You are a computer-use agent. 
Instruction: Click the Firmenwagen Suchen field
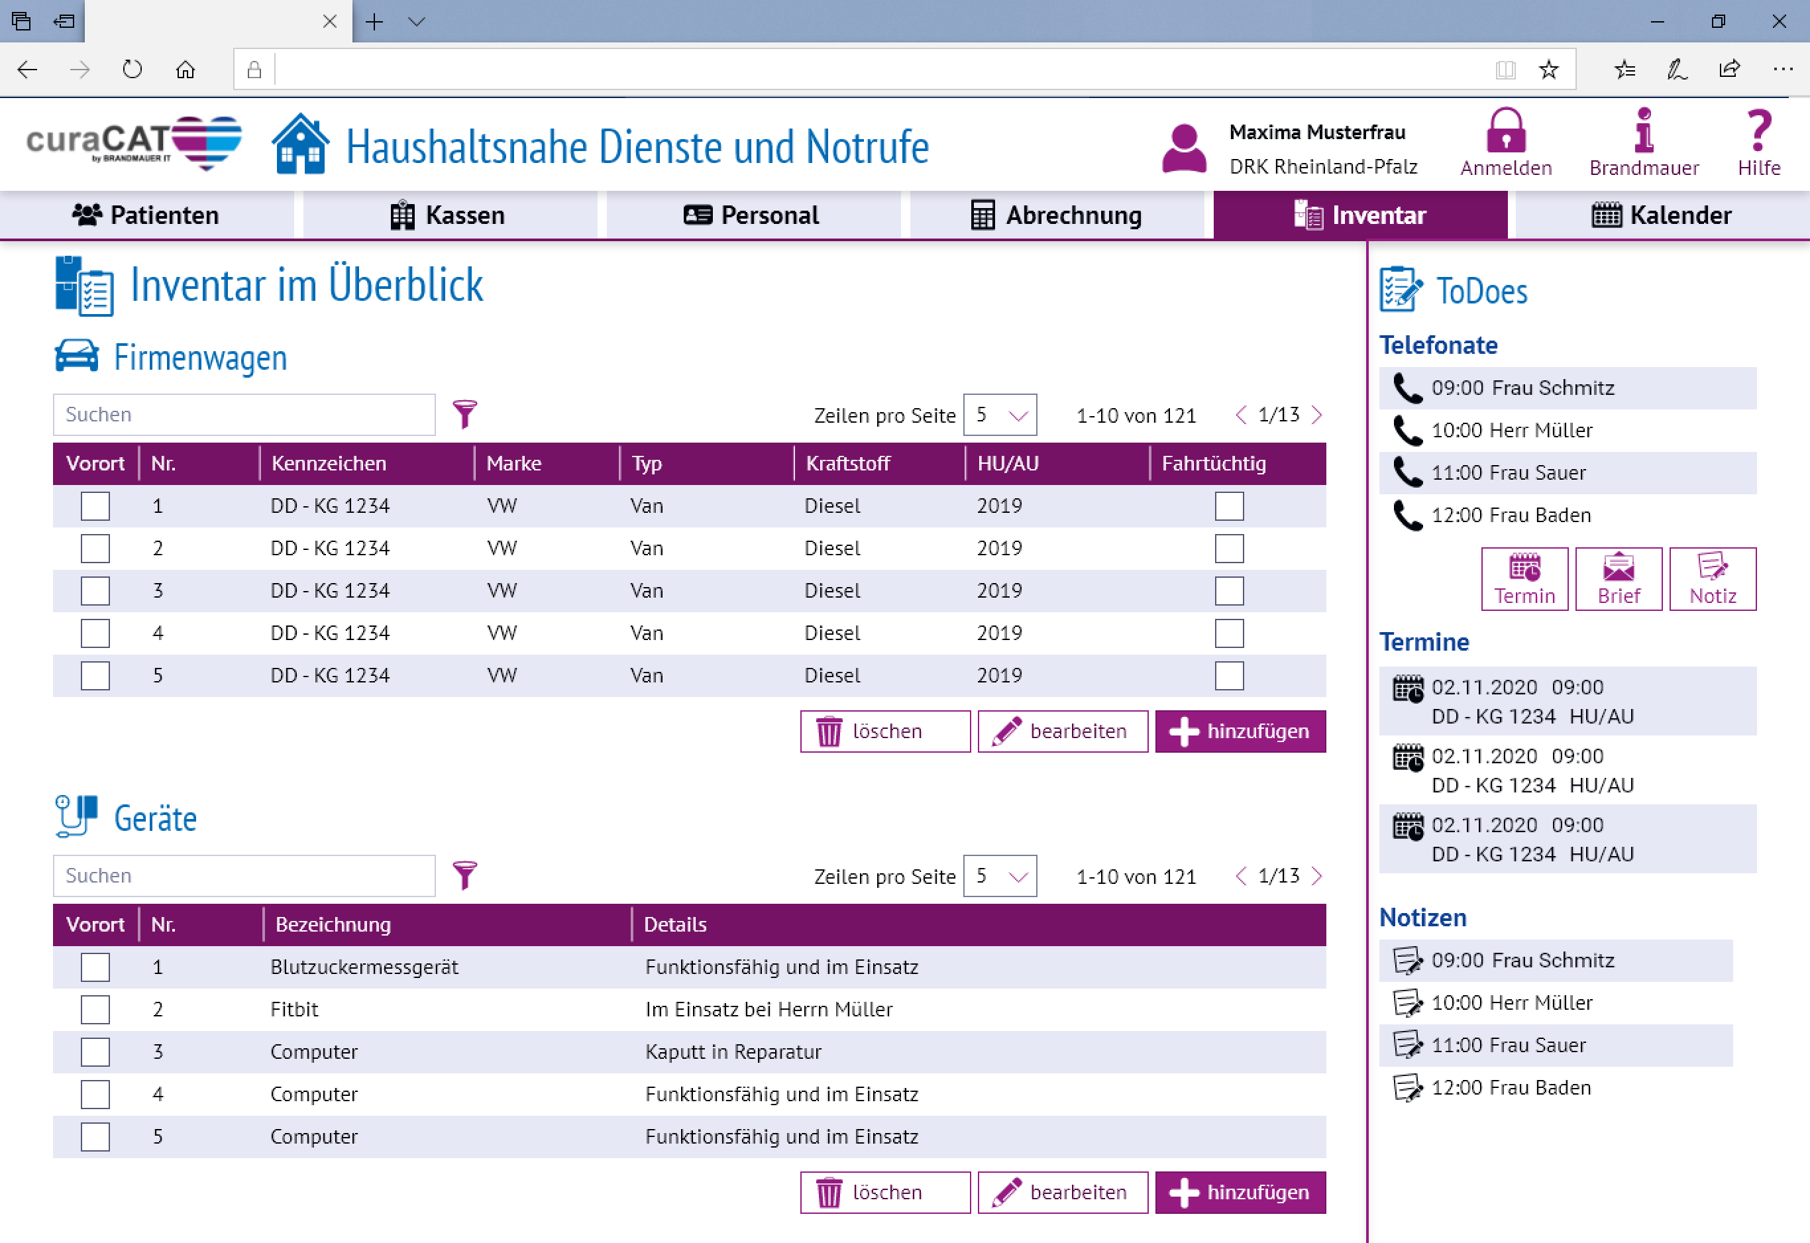point(244,414)
